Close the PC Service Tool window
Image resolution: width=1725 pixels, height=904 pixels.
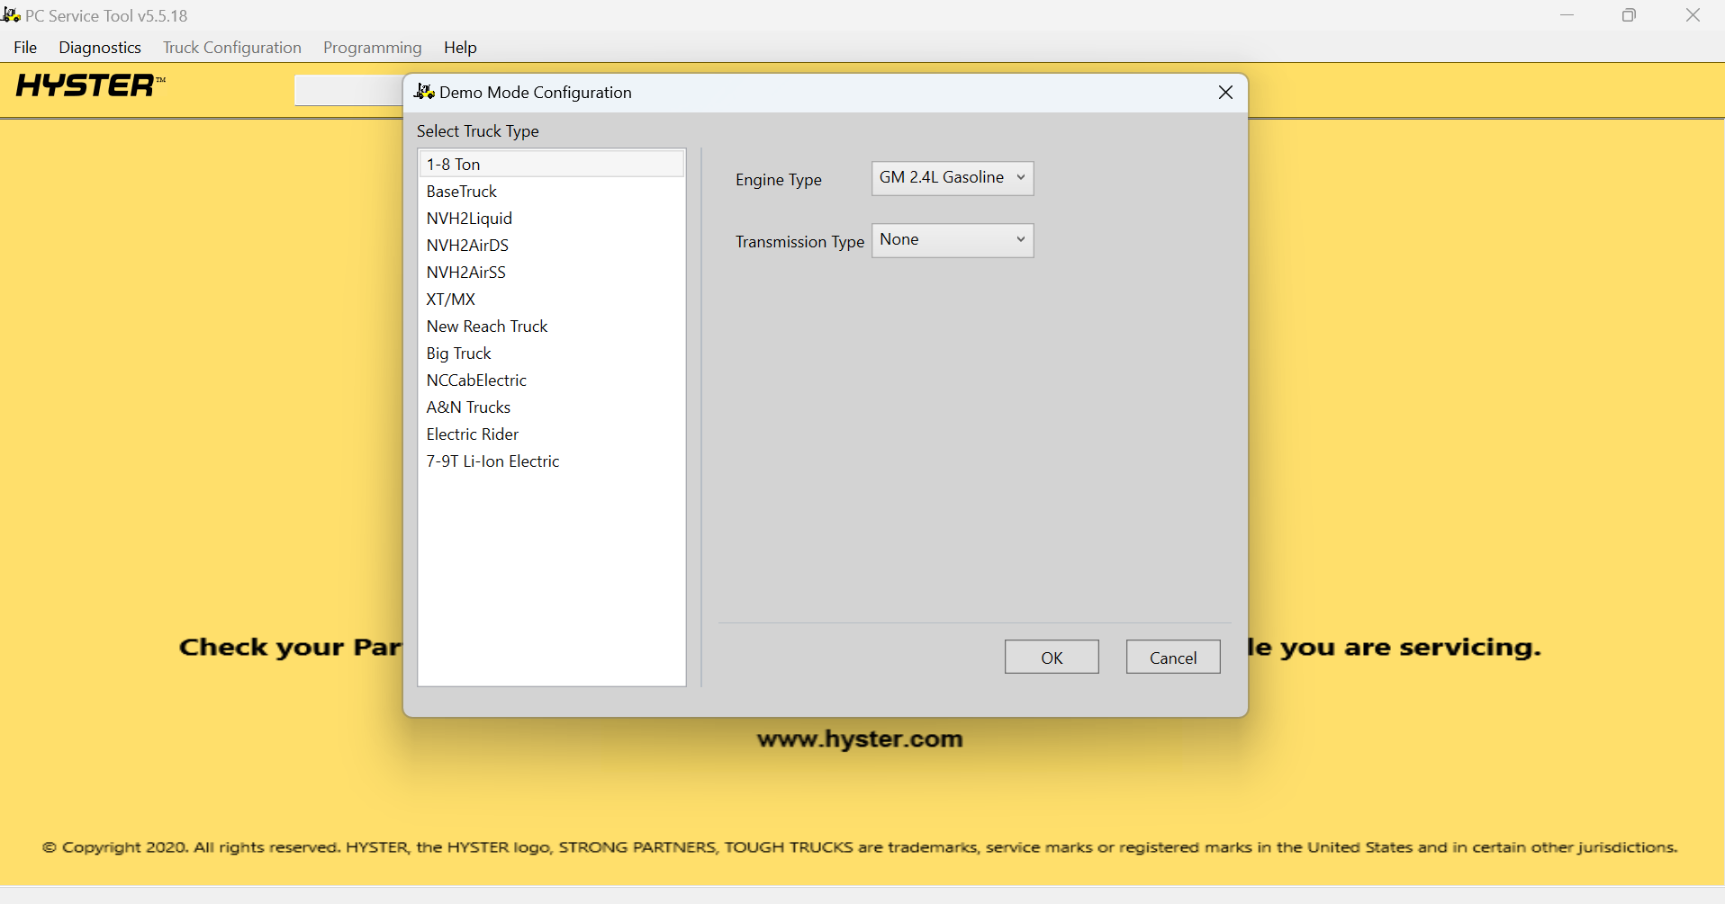click(1693, 15)
